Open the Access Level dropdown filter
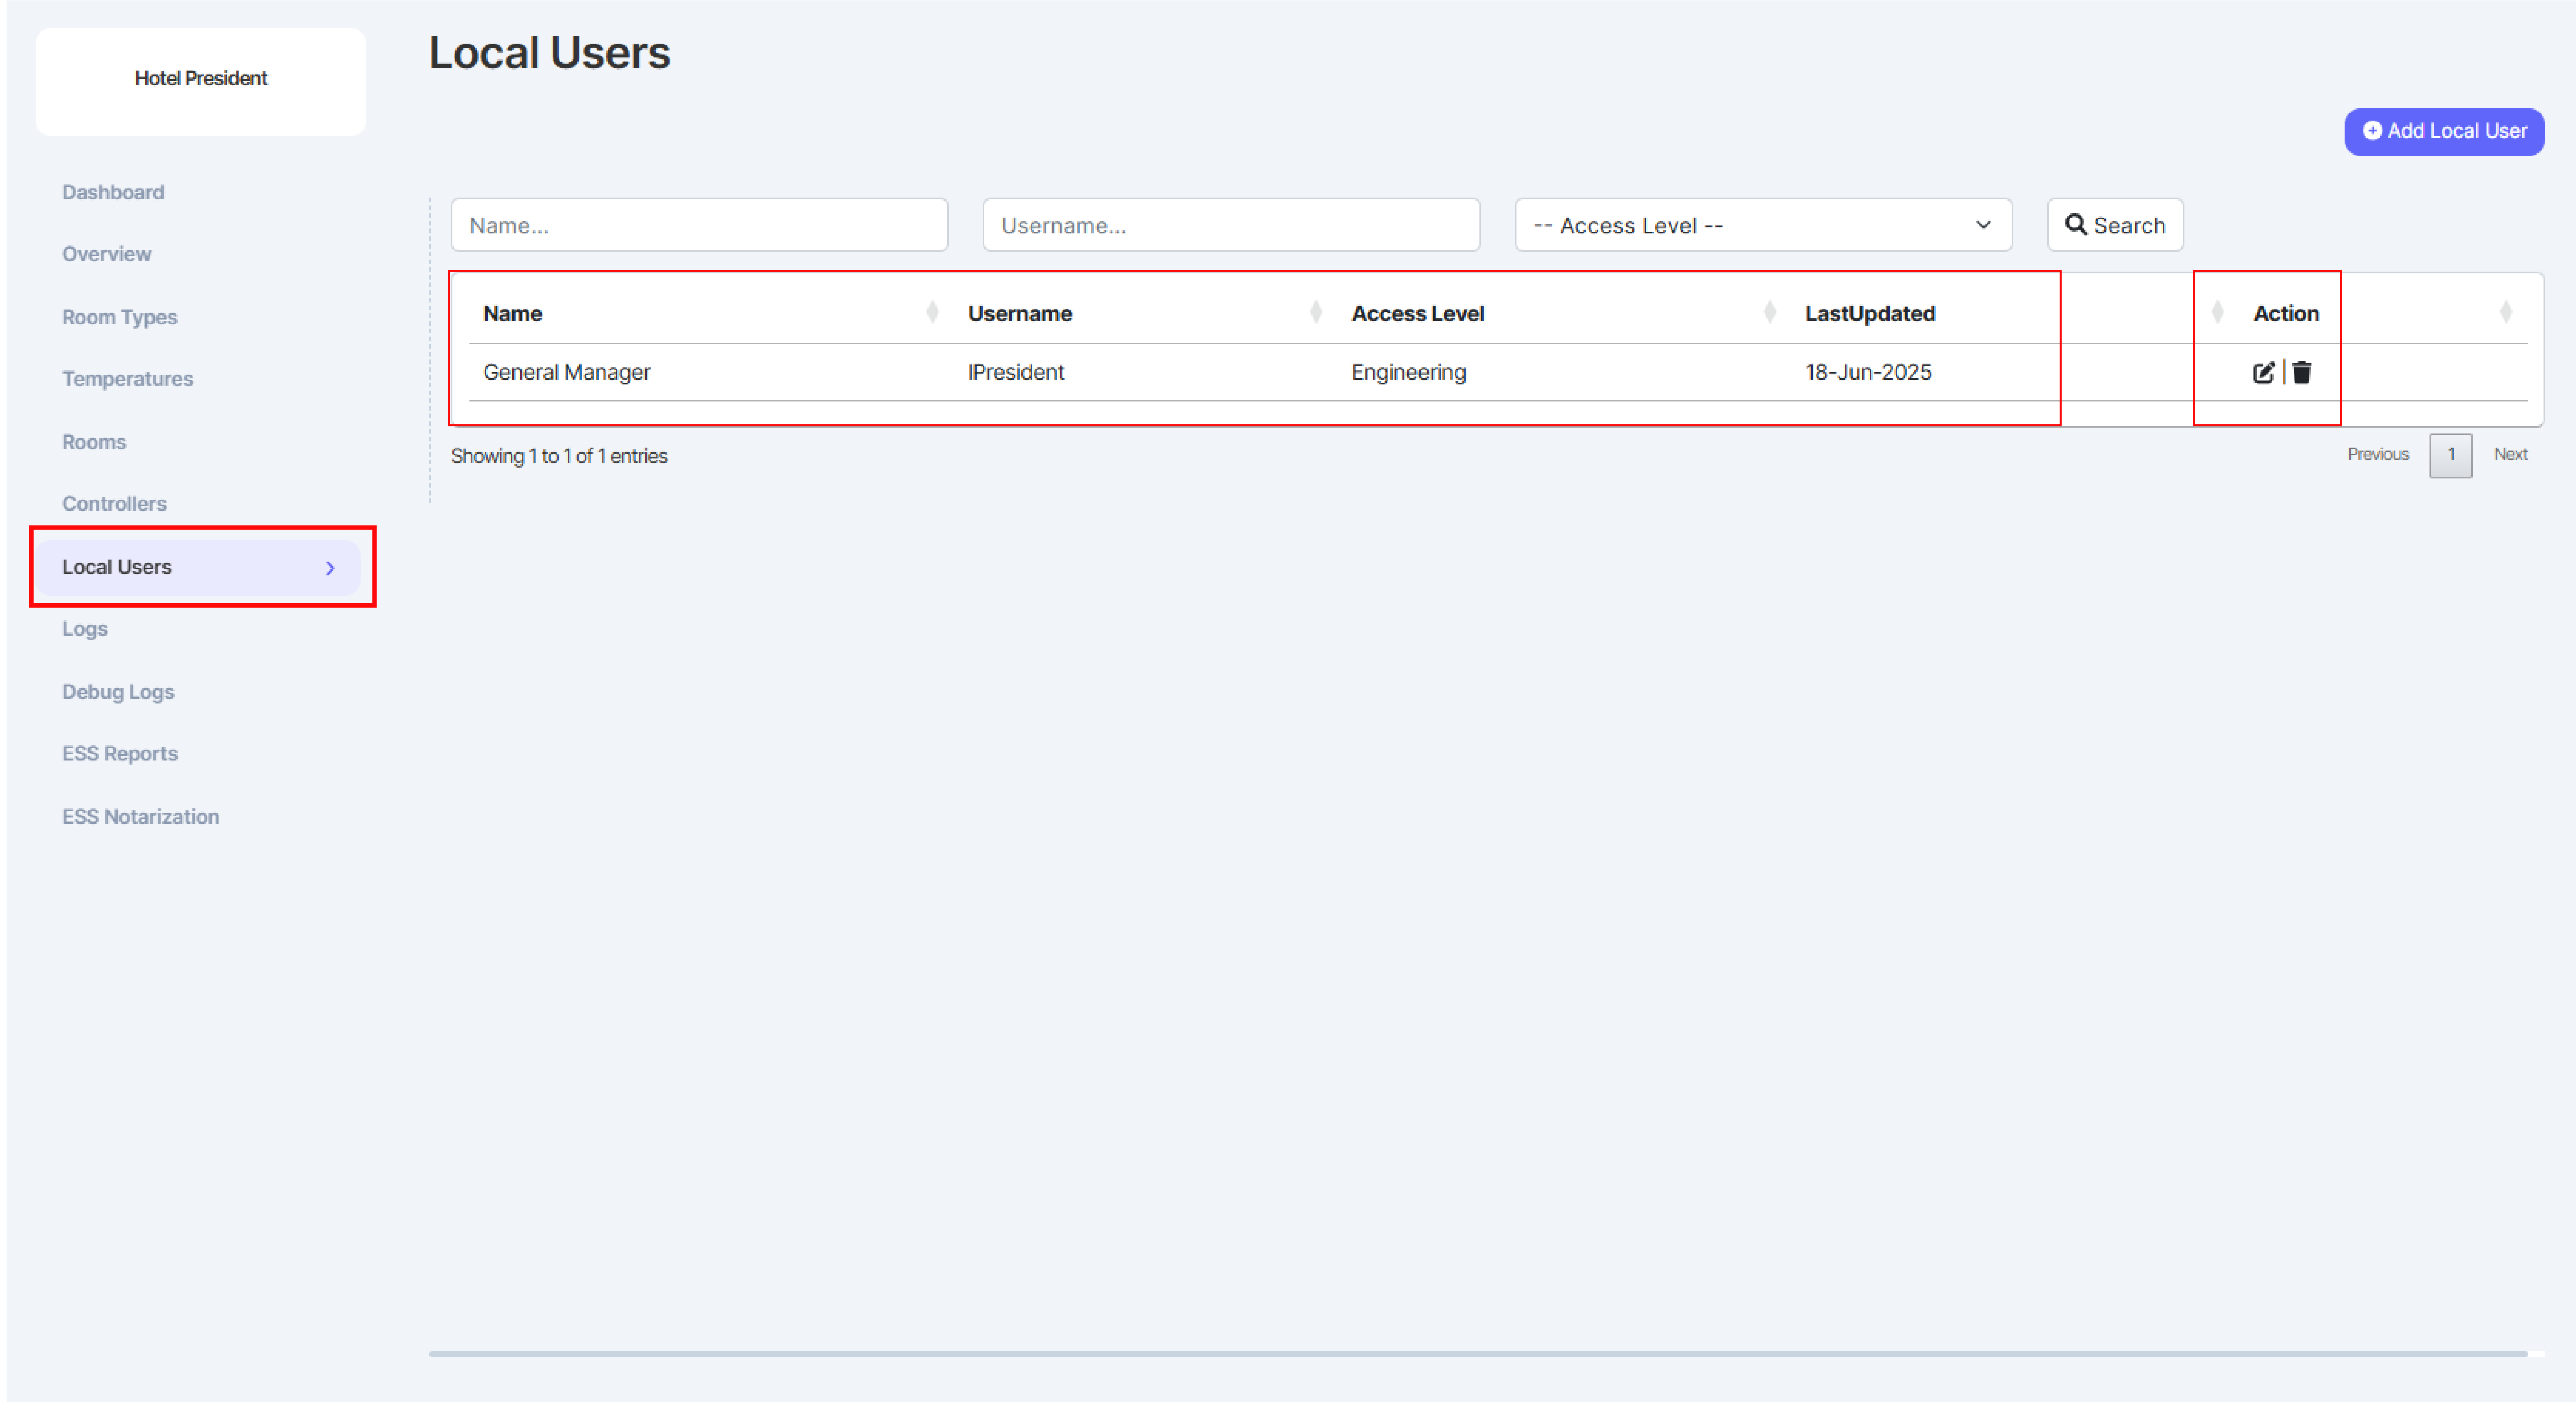This screenshot has height=1402, width=2576. [x=1763, y=225]
